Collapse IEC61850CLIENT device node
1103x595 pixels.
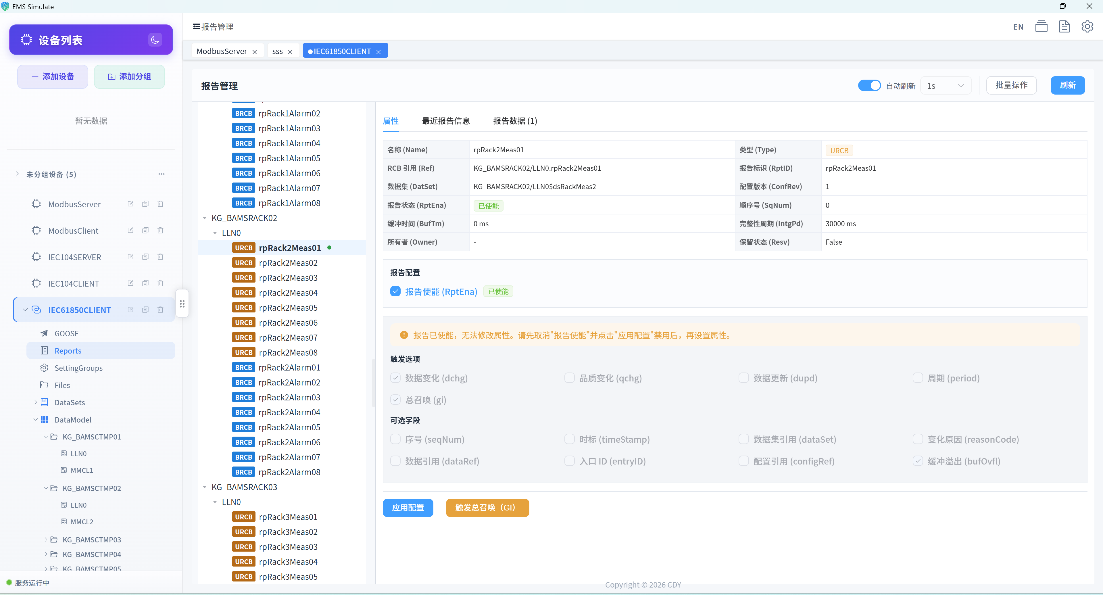coord(25,310)
